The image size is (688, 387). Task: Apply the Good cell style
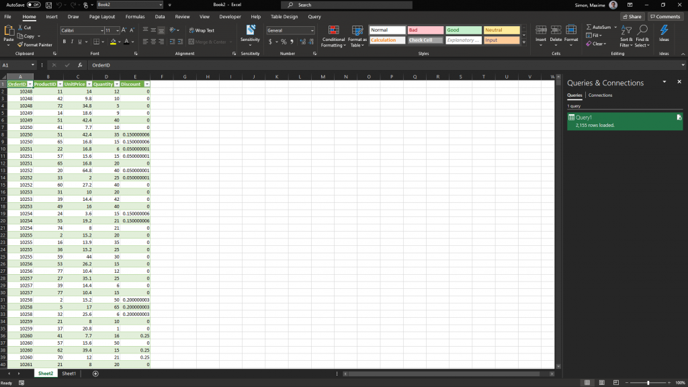point(464,30)
